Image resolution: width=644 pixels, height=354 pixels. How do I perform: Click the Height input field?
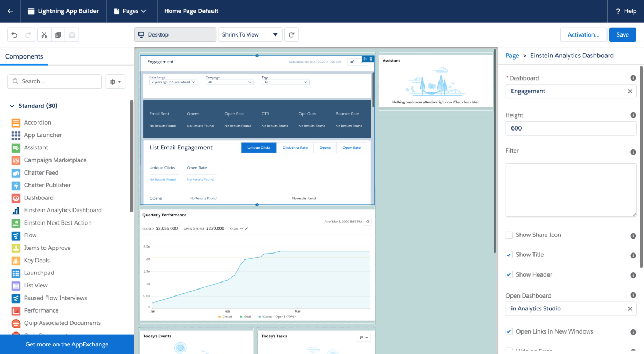[571, 128]
